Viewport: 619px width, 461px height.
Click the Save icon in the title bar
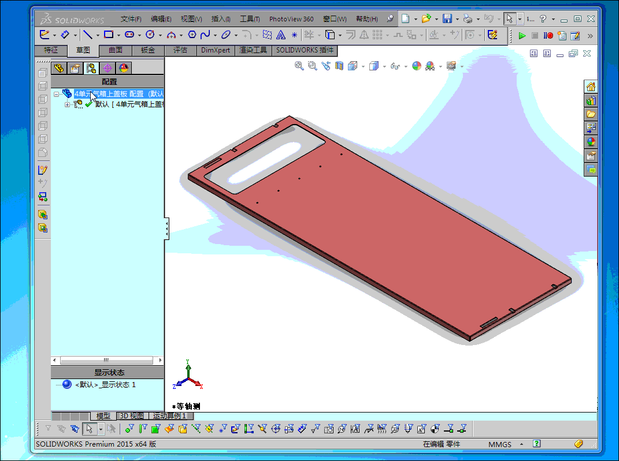point(447,18)
